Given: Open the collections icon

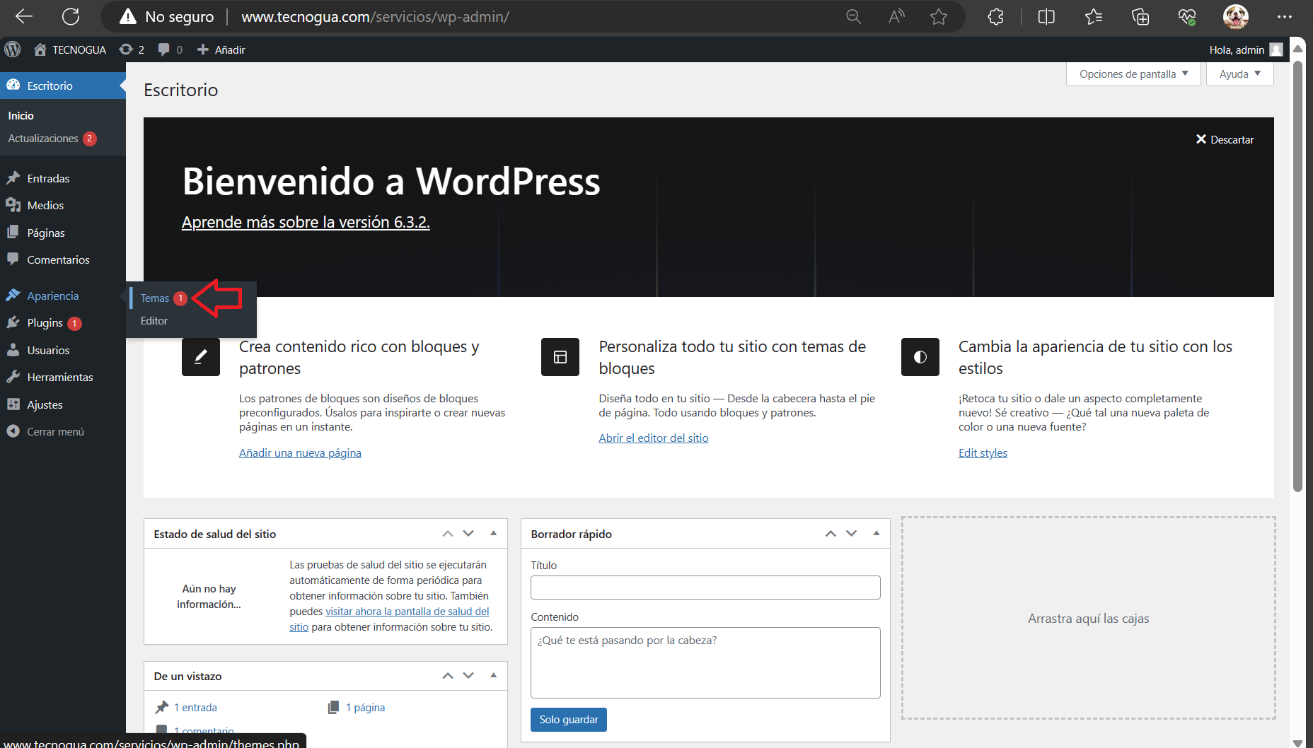Looking at the screenshot, I should coord(1140,17).
